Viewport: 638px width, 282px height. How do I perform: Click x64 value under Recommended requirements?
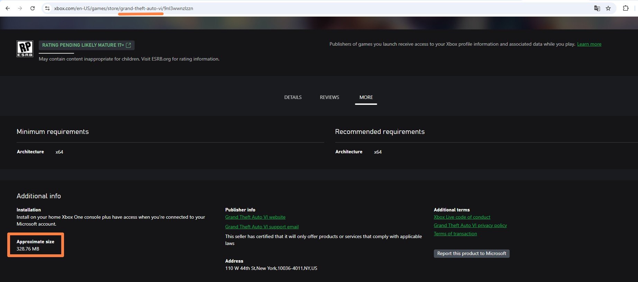point(378,152)
